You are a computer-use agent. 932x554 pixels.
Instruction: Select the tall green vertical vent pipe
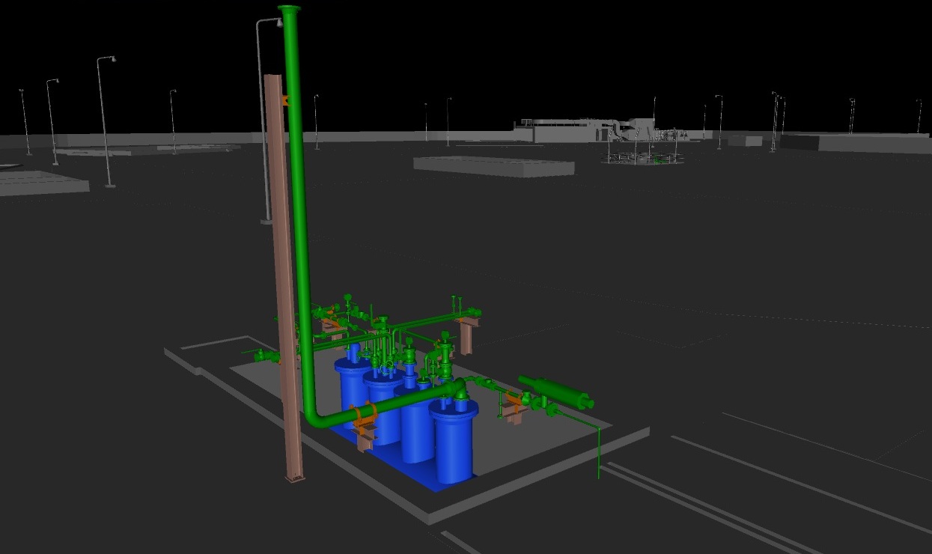(296, 187)
